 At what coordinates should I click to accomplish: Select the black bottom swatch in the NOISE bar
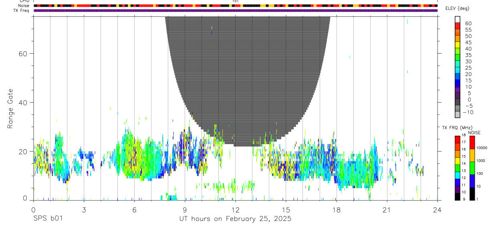[x=472, y=194]
